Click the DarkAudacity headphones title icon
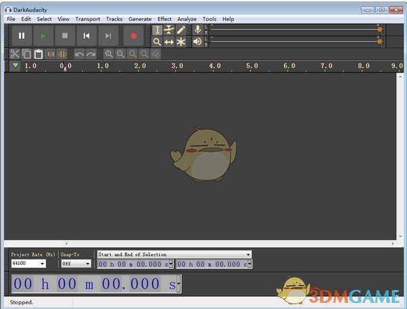The image size is (407, 309). point(9,9)
